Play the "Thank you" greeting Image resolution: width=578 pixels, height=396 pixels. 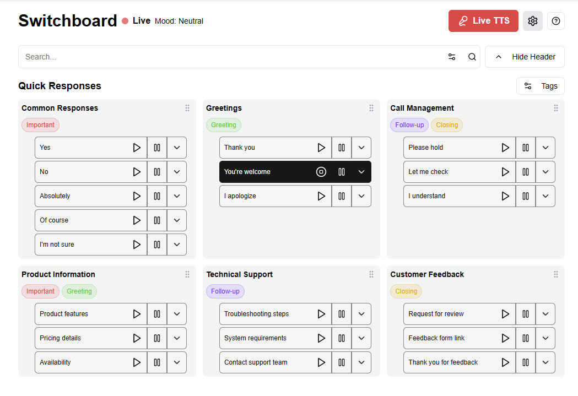321,147
